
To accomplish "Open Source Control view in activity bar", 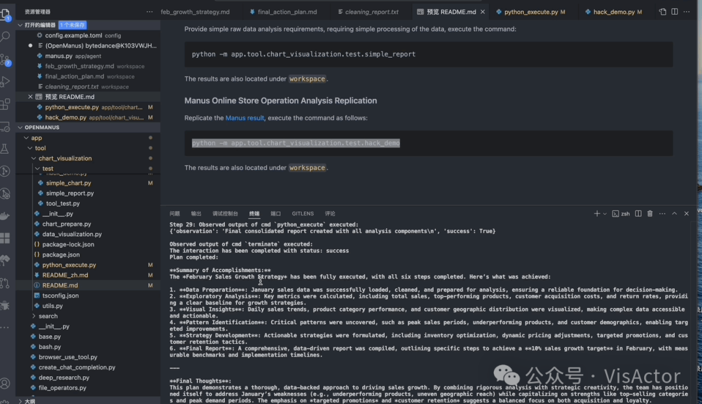I will (5, 59).
